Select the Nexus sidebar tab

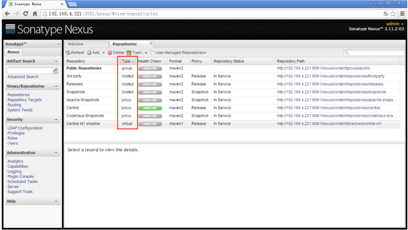[x=13, y=52]
